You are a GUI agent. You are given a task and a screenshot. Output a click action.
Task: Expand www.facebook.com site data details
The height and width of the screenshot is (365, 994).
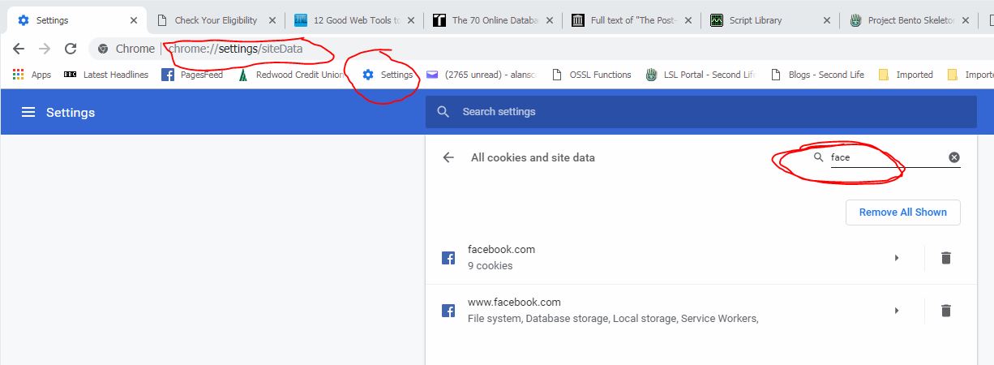896,311
